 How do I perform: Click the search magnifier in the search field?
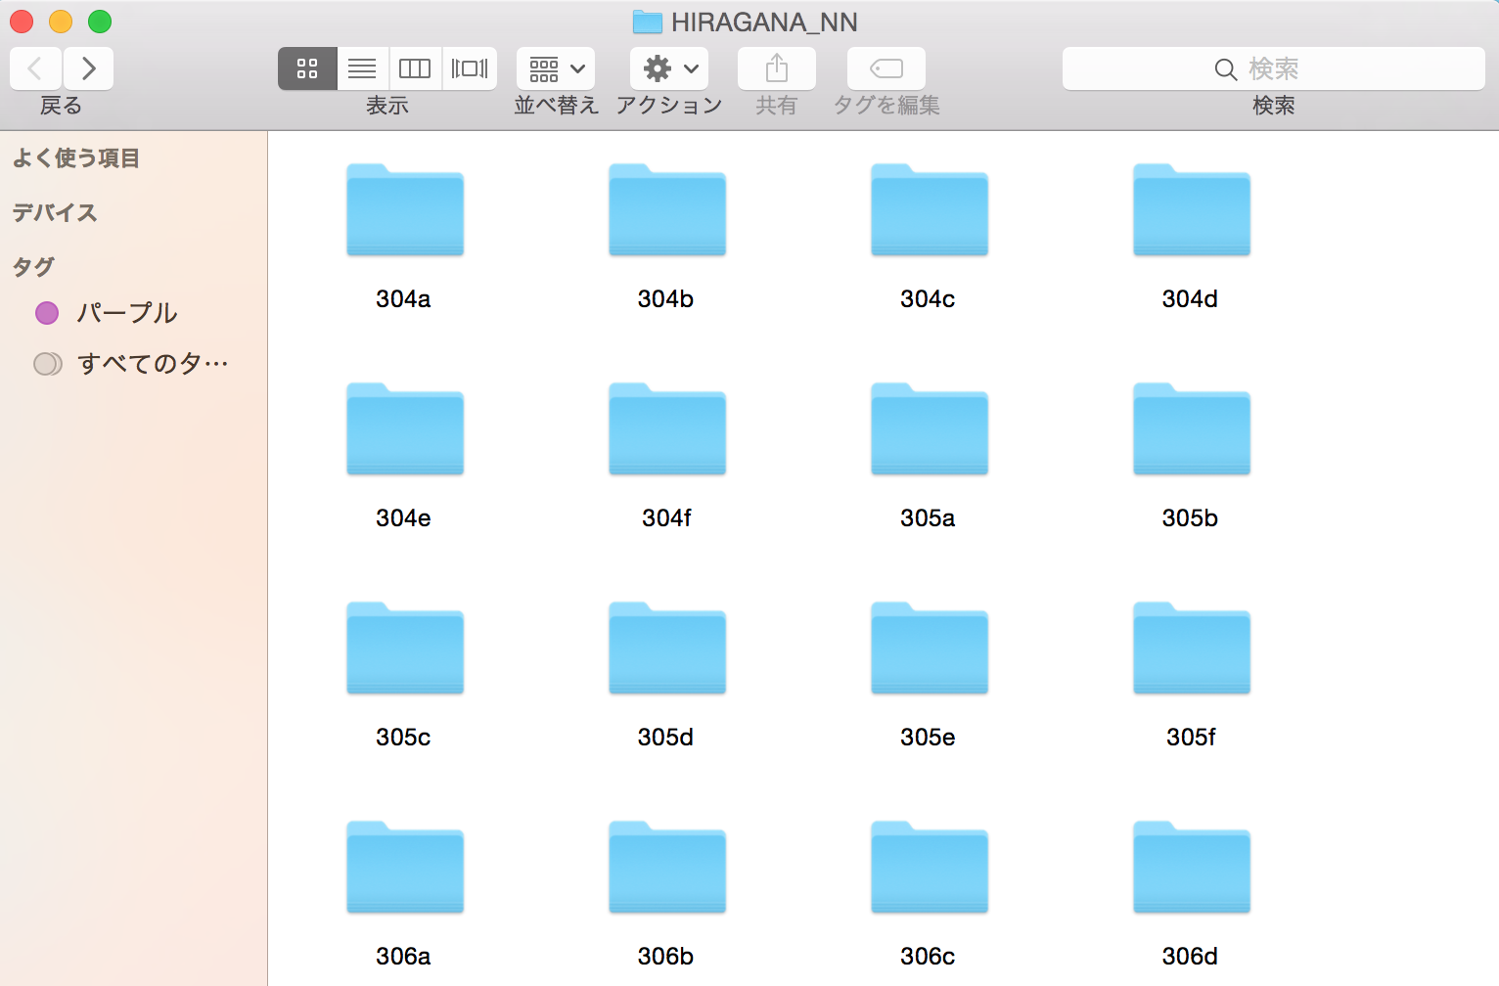[1226, 68]
